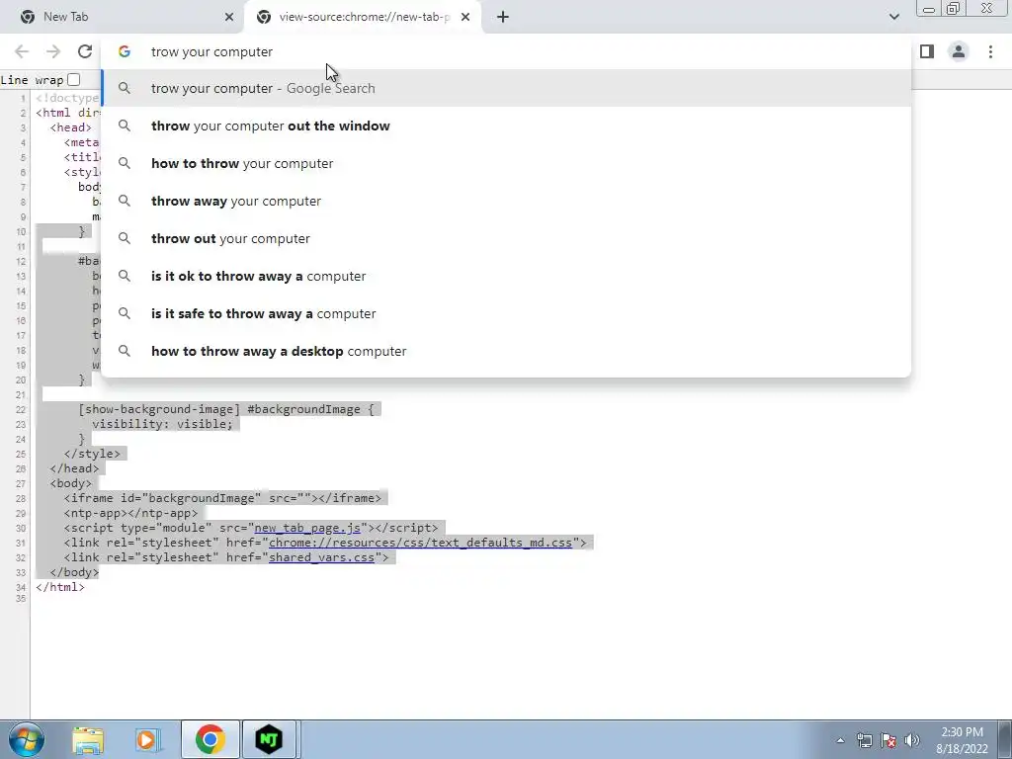Click the '[show-background-image] #backgroundImage {' line
The height and width of the screenshot is (759, 1012).
[x=226, y=409]
